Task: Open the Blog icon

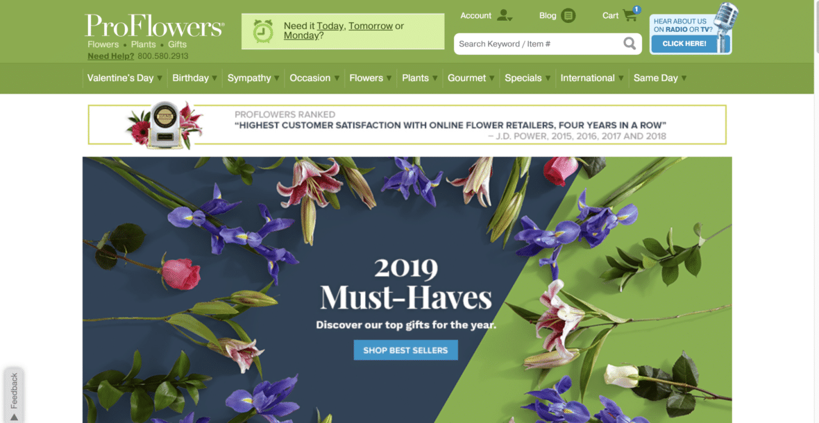Action: coord(570,15)
